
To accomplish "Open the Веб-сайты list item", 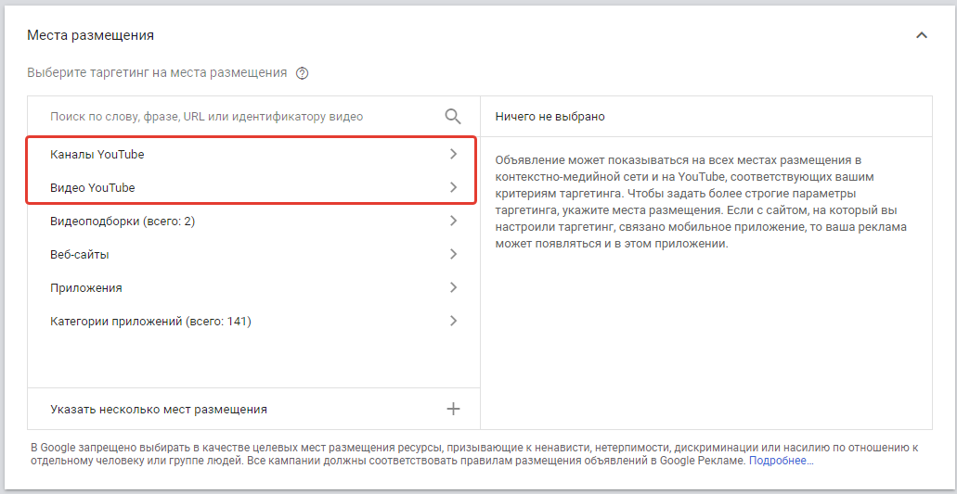I will pos(253,255).
